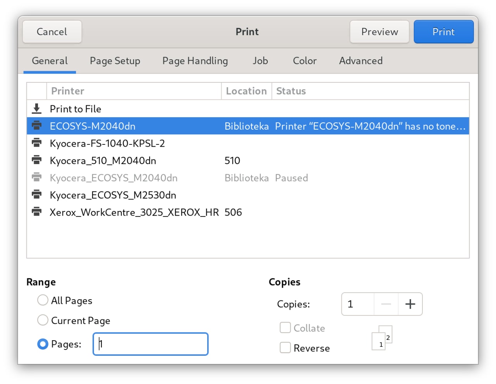This screenshot has height=384, width=496.
Task: Click the no toner status message
Action: [x=370, y=126]
